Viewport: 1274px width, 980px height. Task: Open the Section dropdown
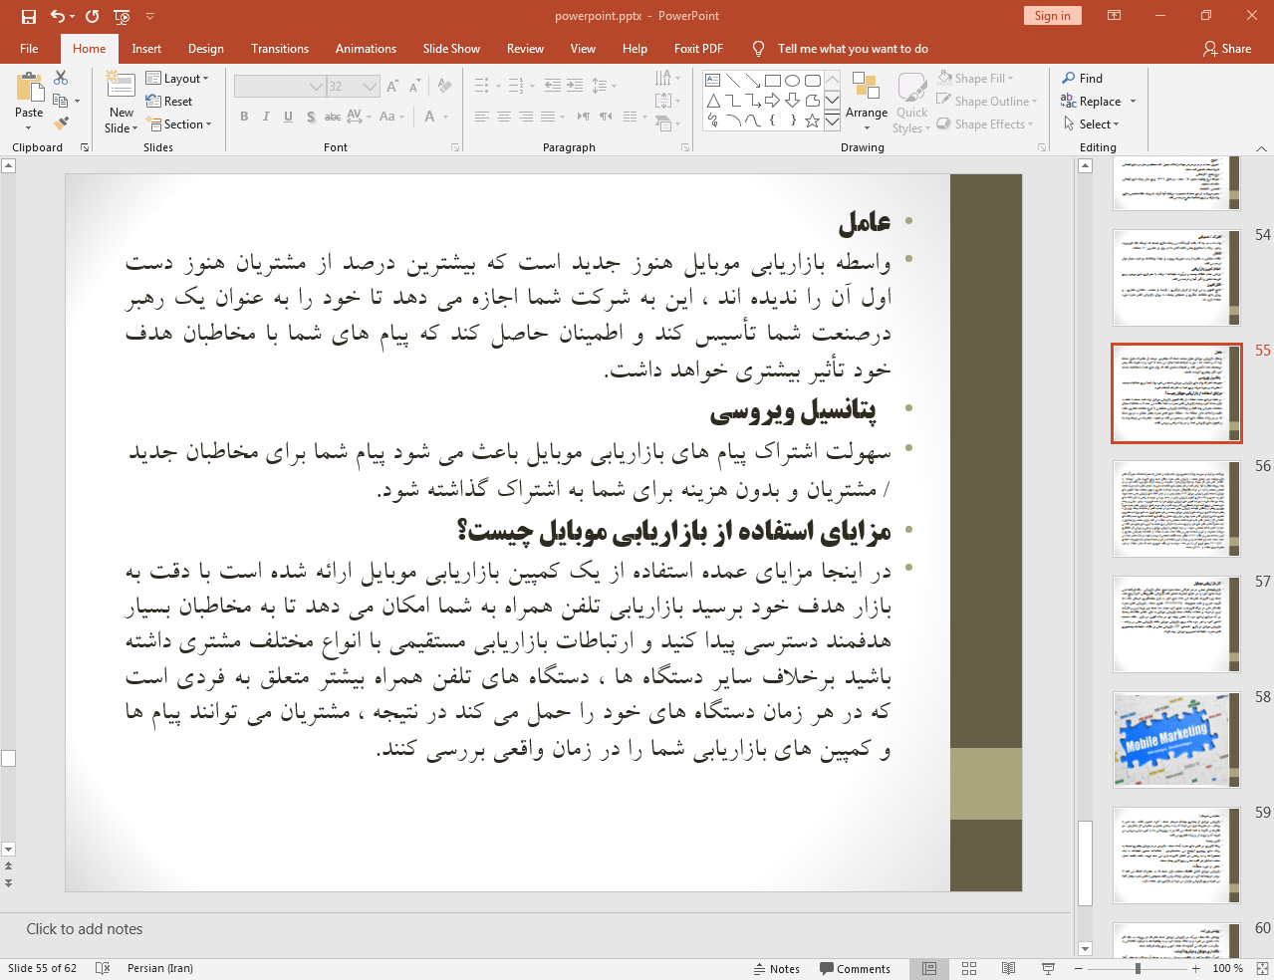click(x=179, y=124)
